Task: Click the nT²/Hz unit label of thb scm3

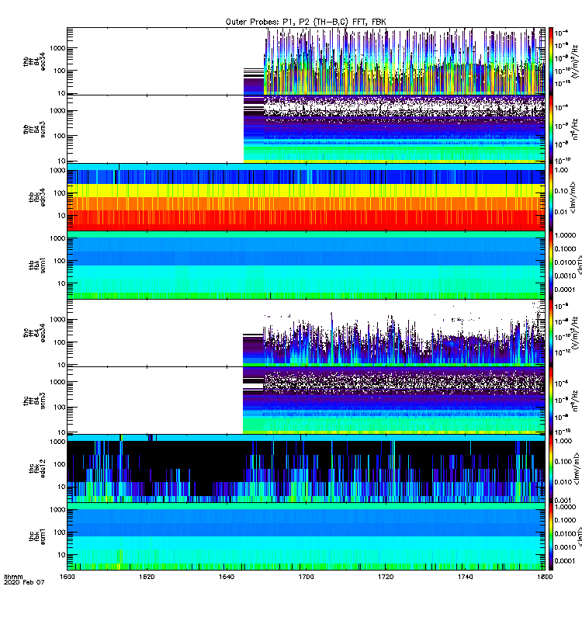Action: [x=575, y=129]
